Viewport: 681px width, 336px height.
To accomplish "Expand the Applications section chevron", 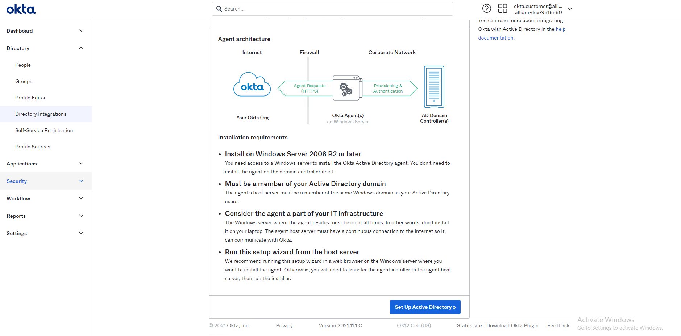I will point(81,164).
